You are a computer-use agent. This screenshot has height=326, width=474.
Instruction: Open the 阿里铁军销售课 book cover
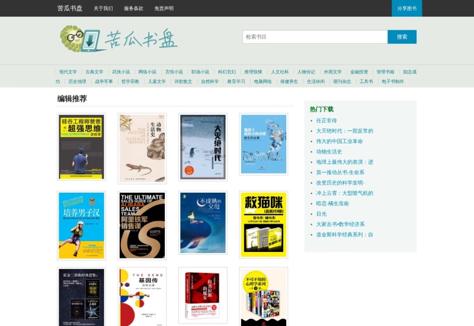point(142,225)
